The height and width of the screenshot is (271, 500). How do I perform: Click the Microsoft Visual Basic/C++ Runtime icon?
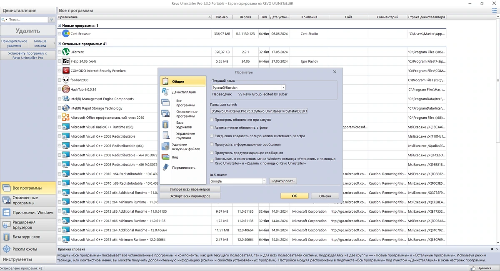66,127
